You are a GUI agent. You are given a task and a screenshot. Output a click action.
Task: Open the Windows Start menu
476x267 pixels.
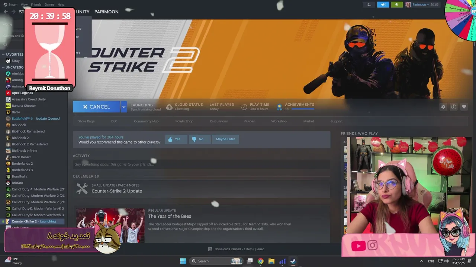(183, 261)
